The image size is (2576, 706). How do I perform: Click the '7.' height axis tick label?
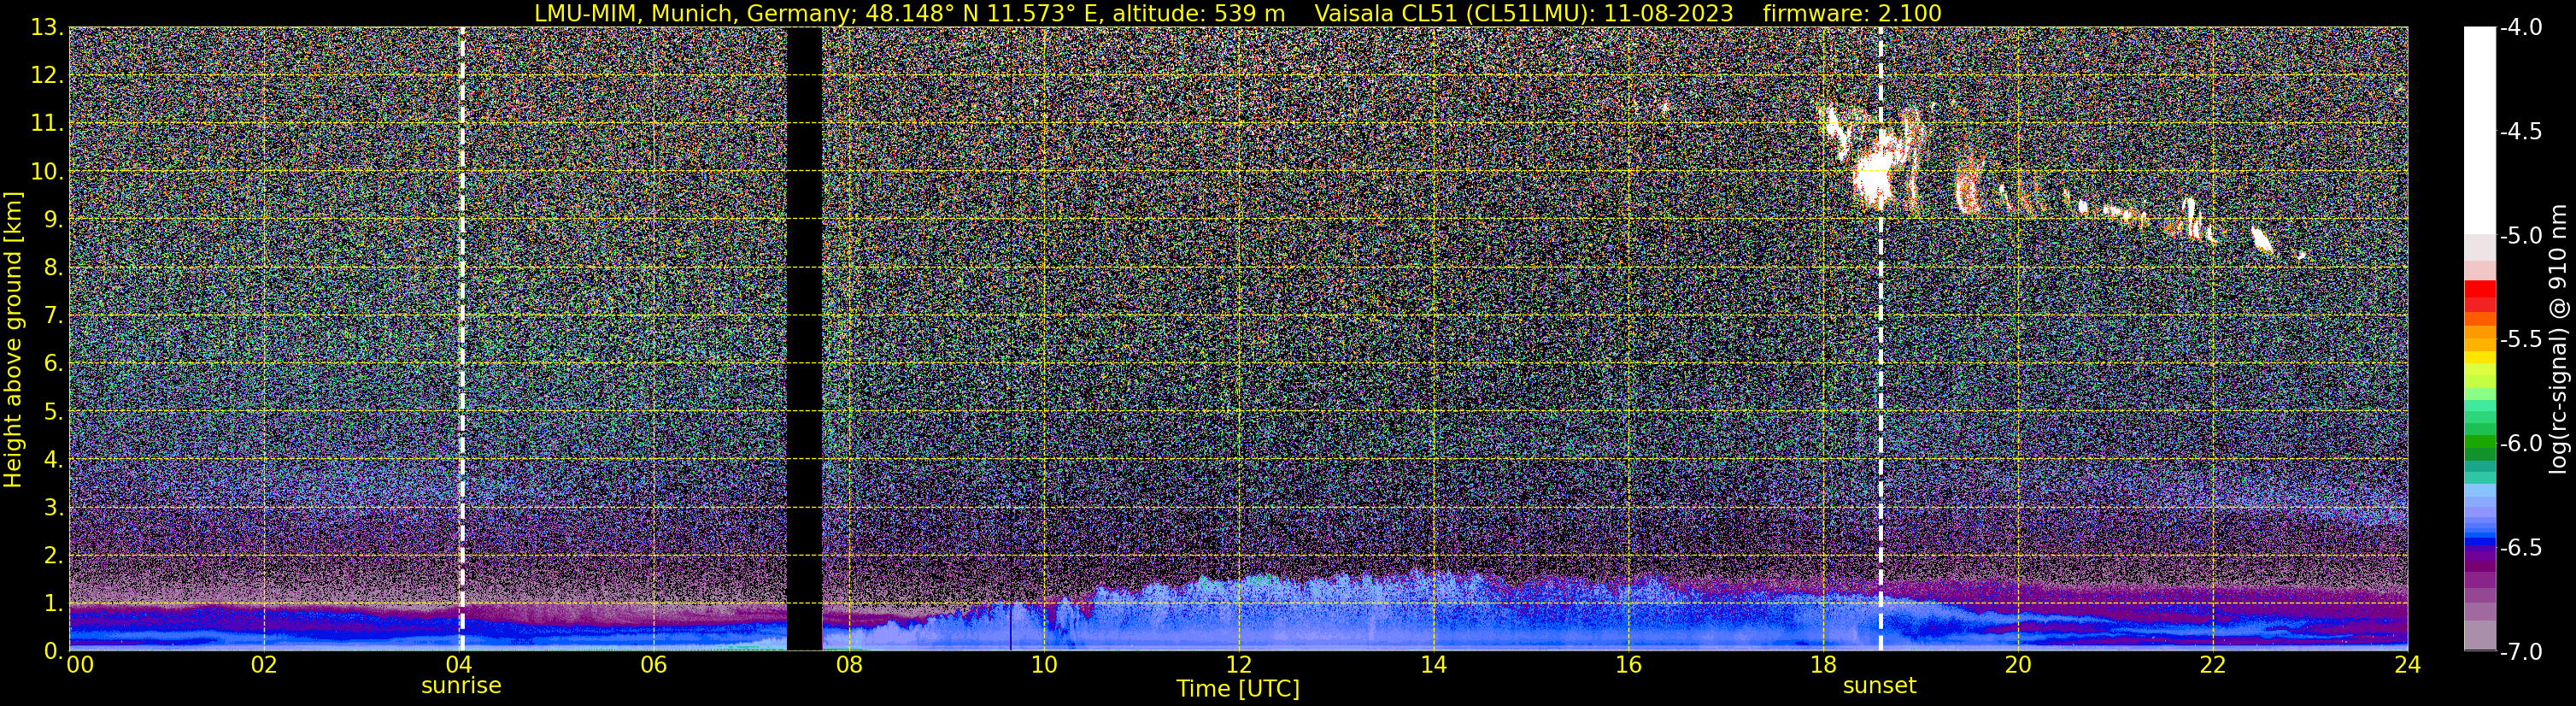click(54, 315)
